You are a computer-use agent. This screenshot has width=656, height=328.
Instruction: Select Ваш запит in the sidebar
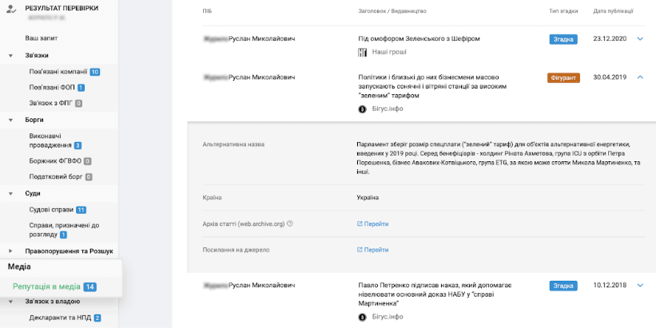[42, 38]
